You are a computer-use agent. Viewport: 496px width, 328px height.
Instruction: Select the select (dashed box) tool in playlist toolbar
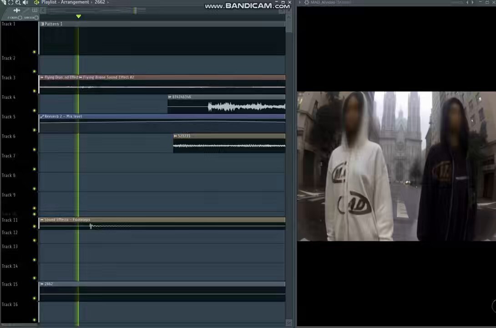tap(10, 2)
